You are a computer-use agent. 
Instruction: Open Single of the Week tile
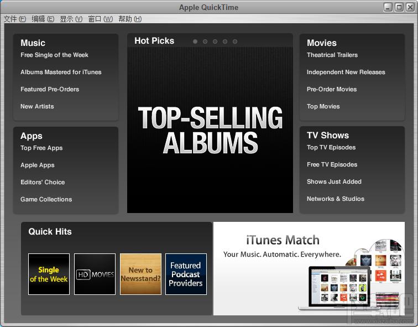pos(49,274)
